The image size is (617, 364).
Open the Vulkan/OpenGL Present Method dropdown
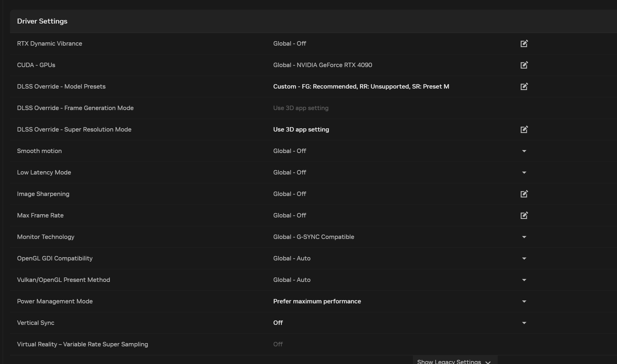pos(524,280)
